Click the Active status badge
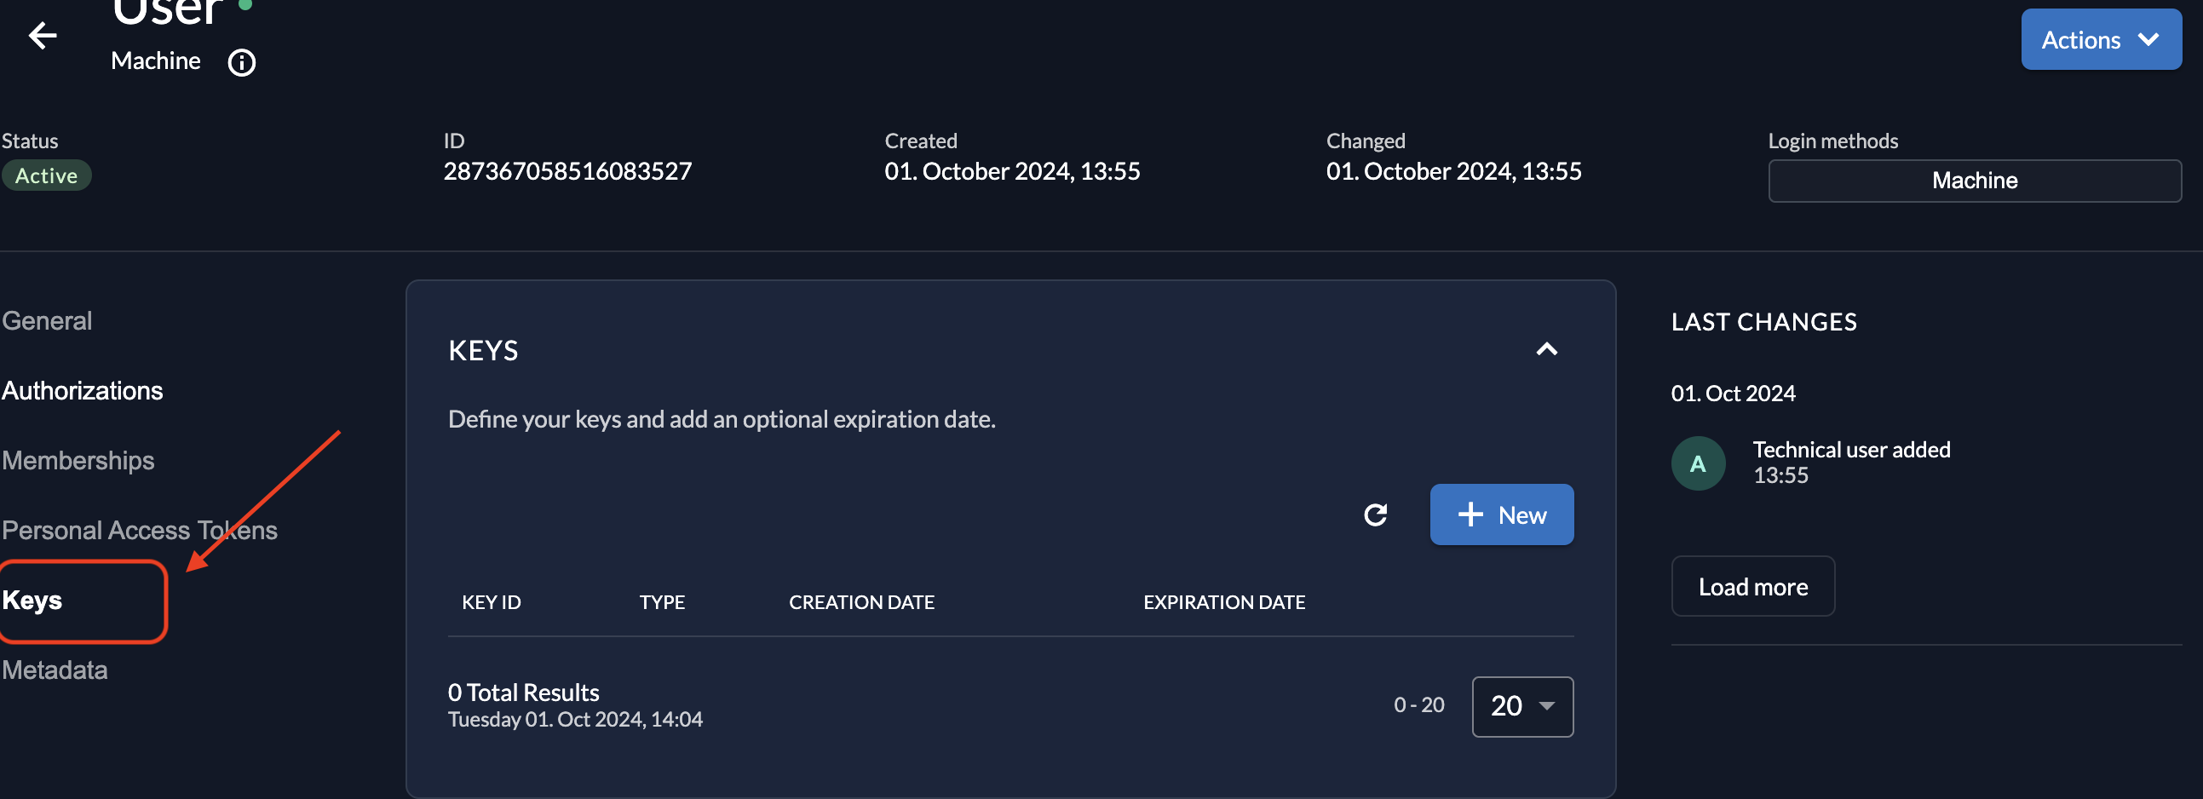Screen dimensions: 2203x799 pos(46,176)
